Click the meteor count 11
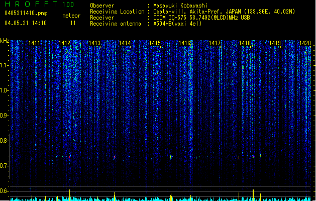This screenshot has width=316, height=201. [73, 23]
